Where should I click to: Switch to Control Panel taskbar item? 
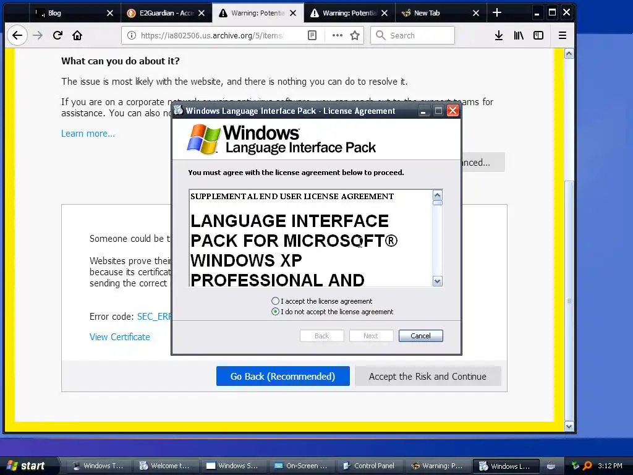[368, 466]
